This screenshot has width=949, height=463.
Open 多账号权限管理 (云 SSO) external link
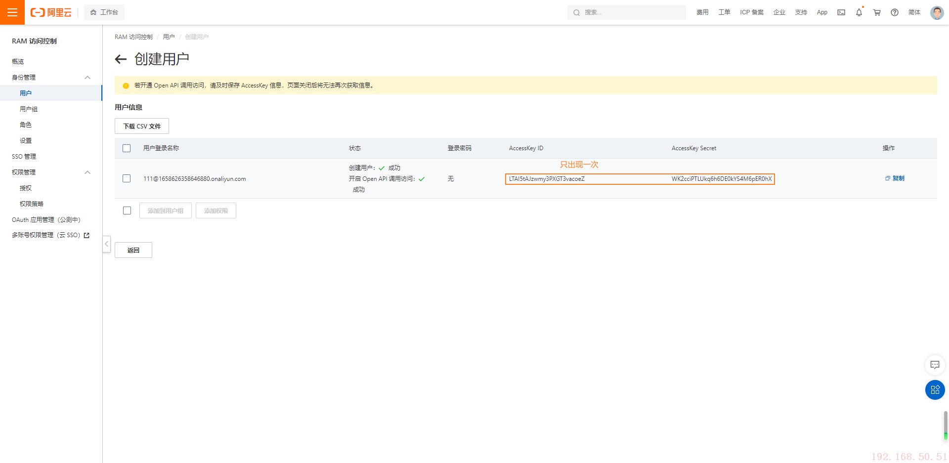coord(50,235)
